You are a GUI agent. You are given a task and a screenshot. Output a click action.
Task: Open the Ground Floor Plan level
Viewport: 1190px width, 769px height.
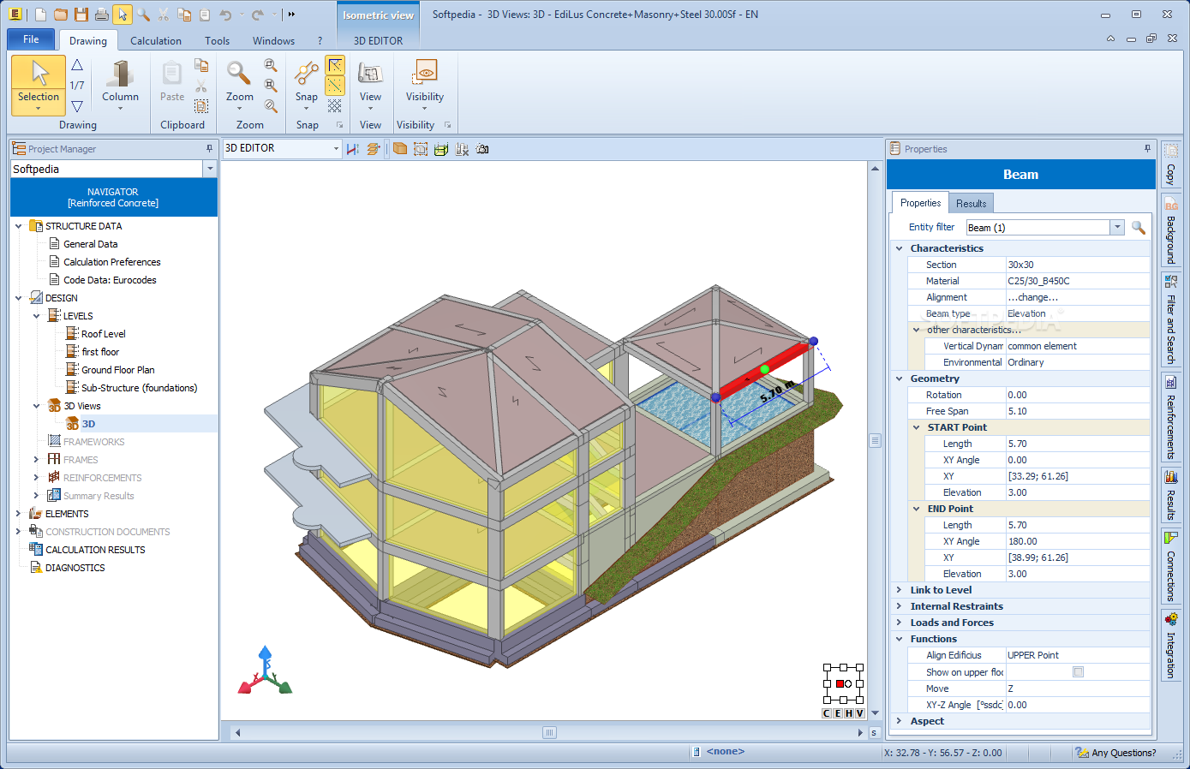(118, 370)
